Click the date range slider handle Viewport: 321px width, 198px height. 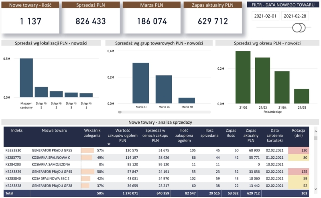299,27
